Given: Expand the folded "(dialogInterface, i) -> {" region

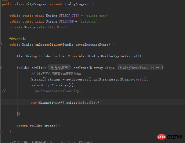Looking at the screenshot, I should pos(140,68).
